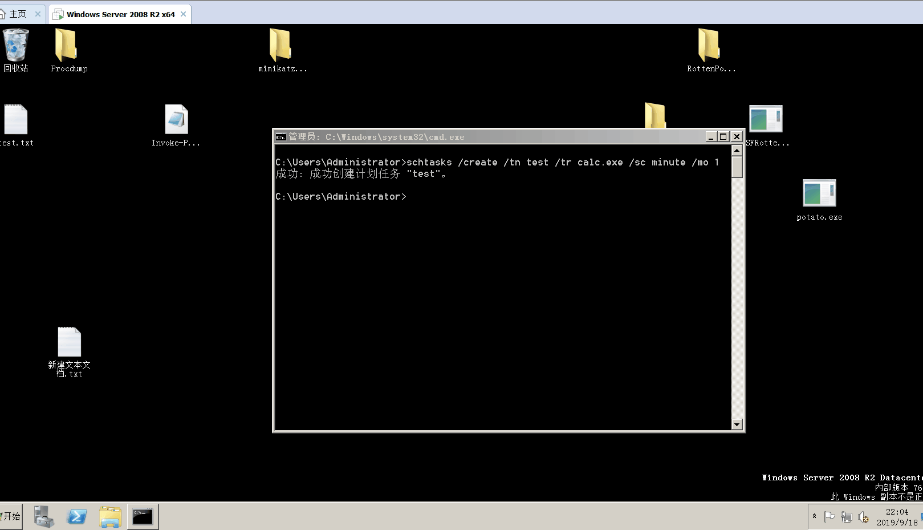Image resolution: width=923 pixels, height=530 pixels.
Task: Click the cmd.exe taskbar button
Action: pos(143,517)
